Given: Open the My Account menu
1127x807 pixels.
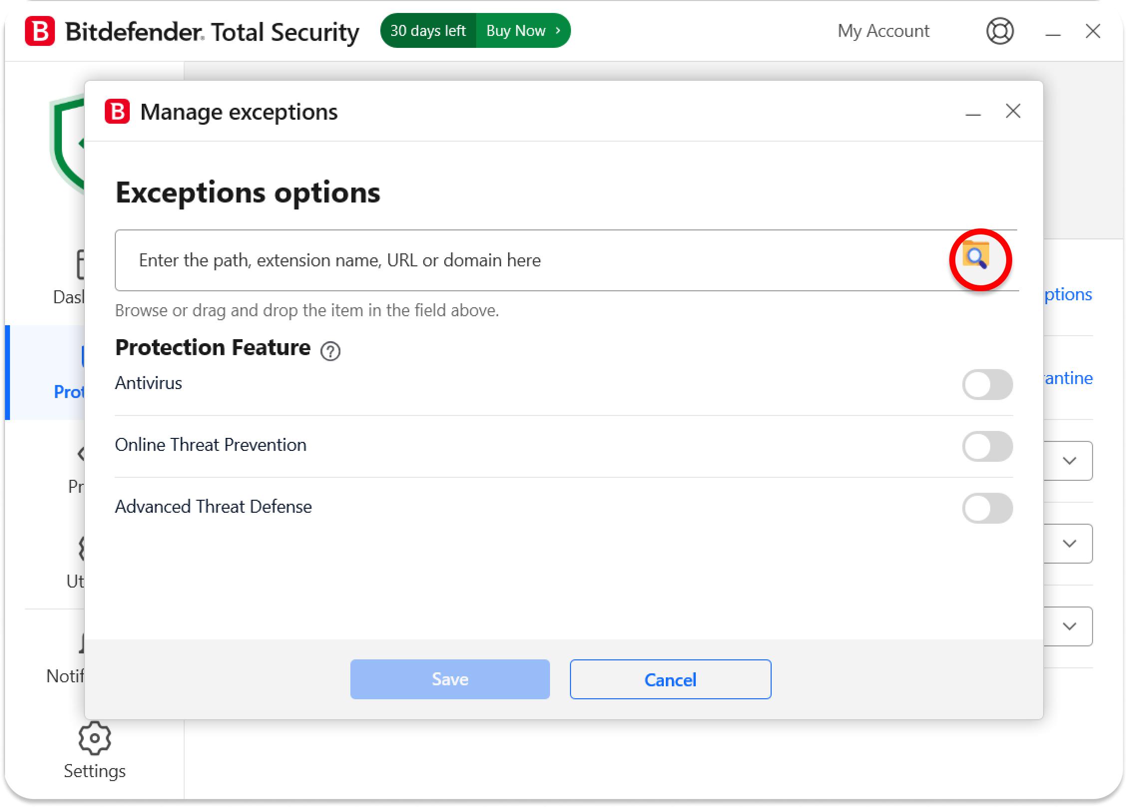Looking at the screenshot, I should point(883,31).
